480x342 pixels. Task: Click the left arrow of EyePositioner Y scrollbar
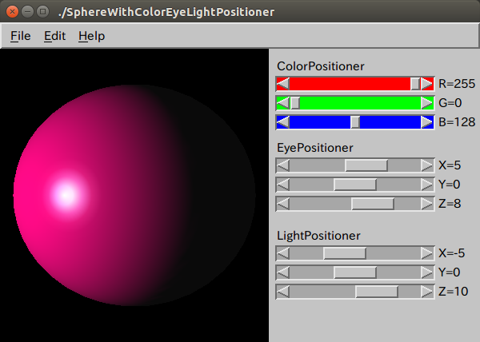click(x=283, y=185)
